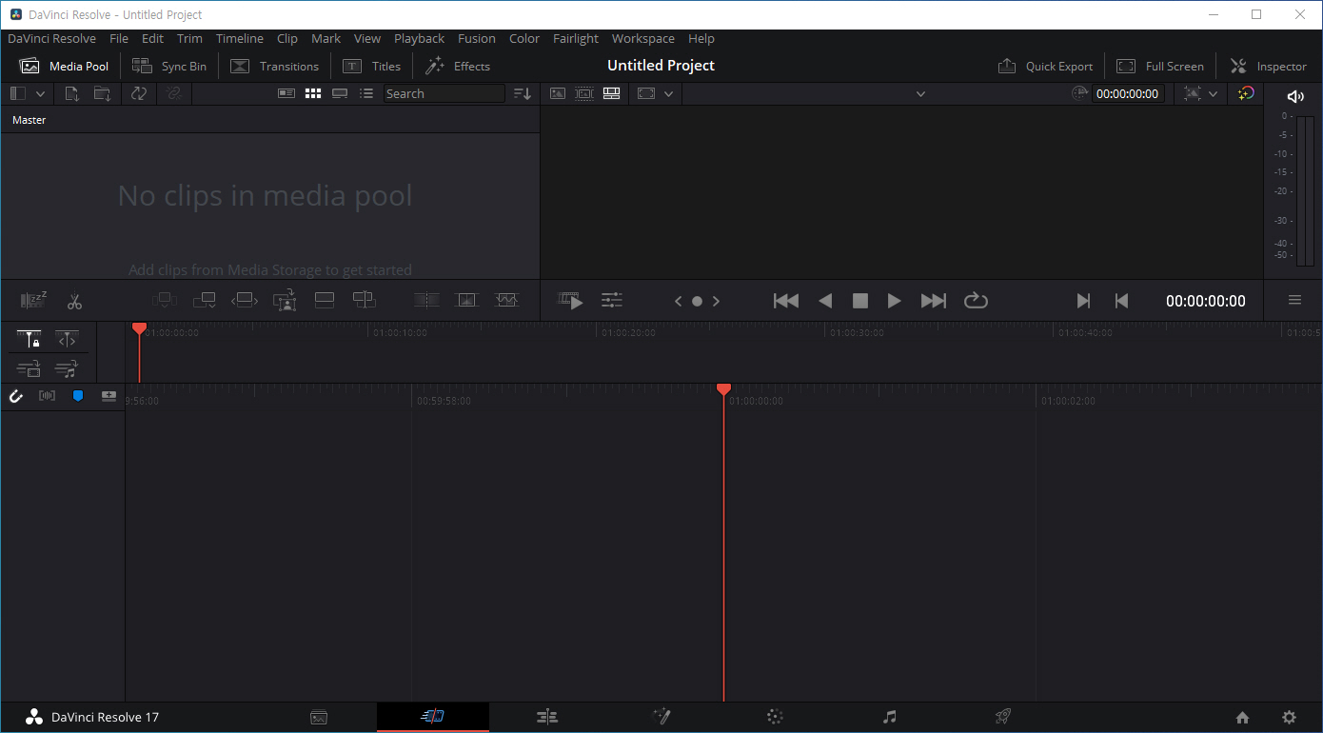Switch media pool to List view
The height and width of the screenshot is (733, 1323).
tap(366, 93)
